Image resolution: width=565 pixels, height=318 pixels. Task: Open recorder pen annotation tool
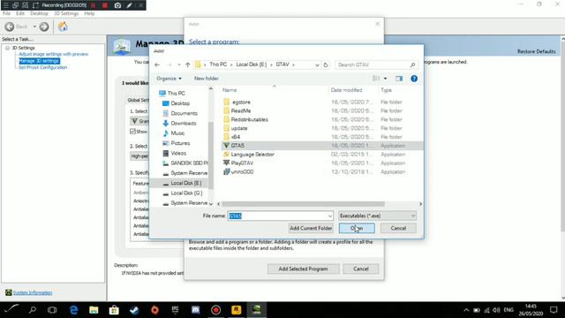coord(130,5)
